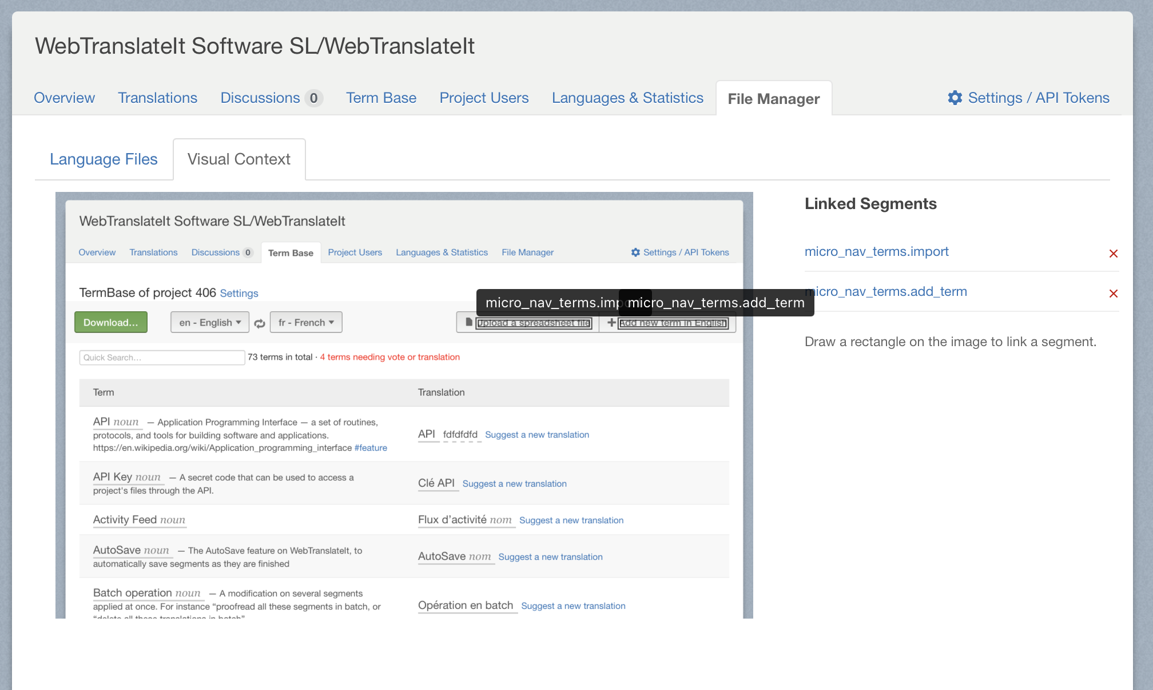The width and height of the screenshot is (1153, 690).
Task: Open the micro_nav_terms.import segment link
Action: [x=876, y=251]
